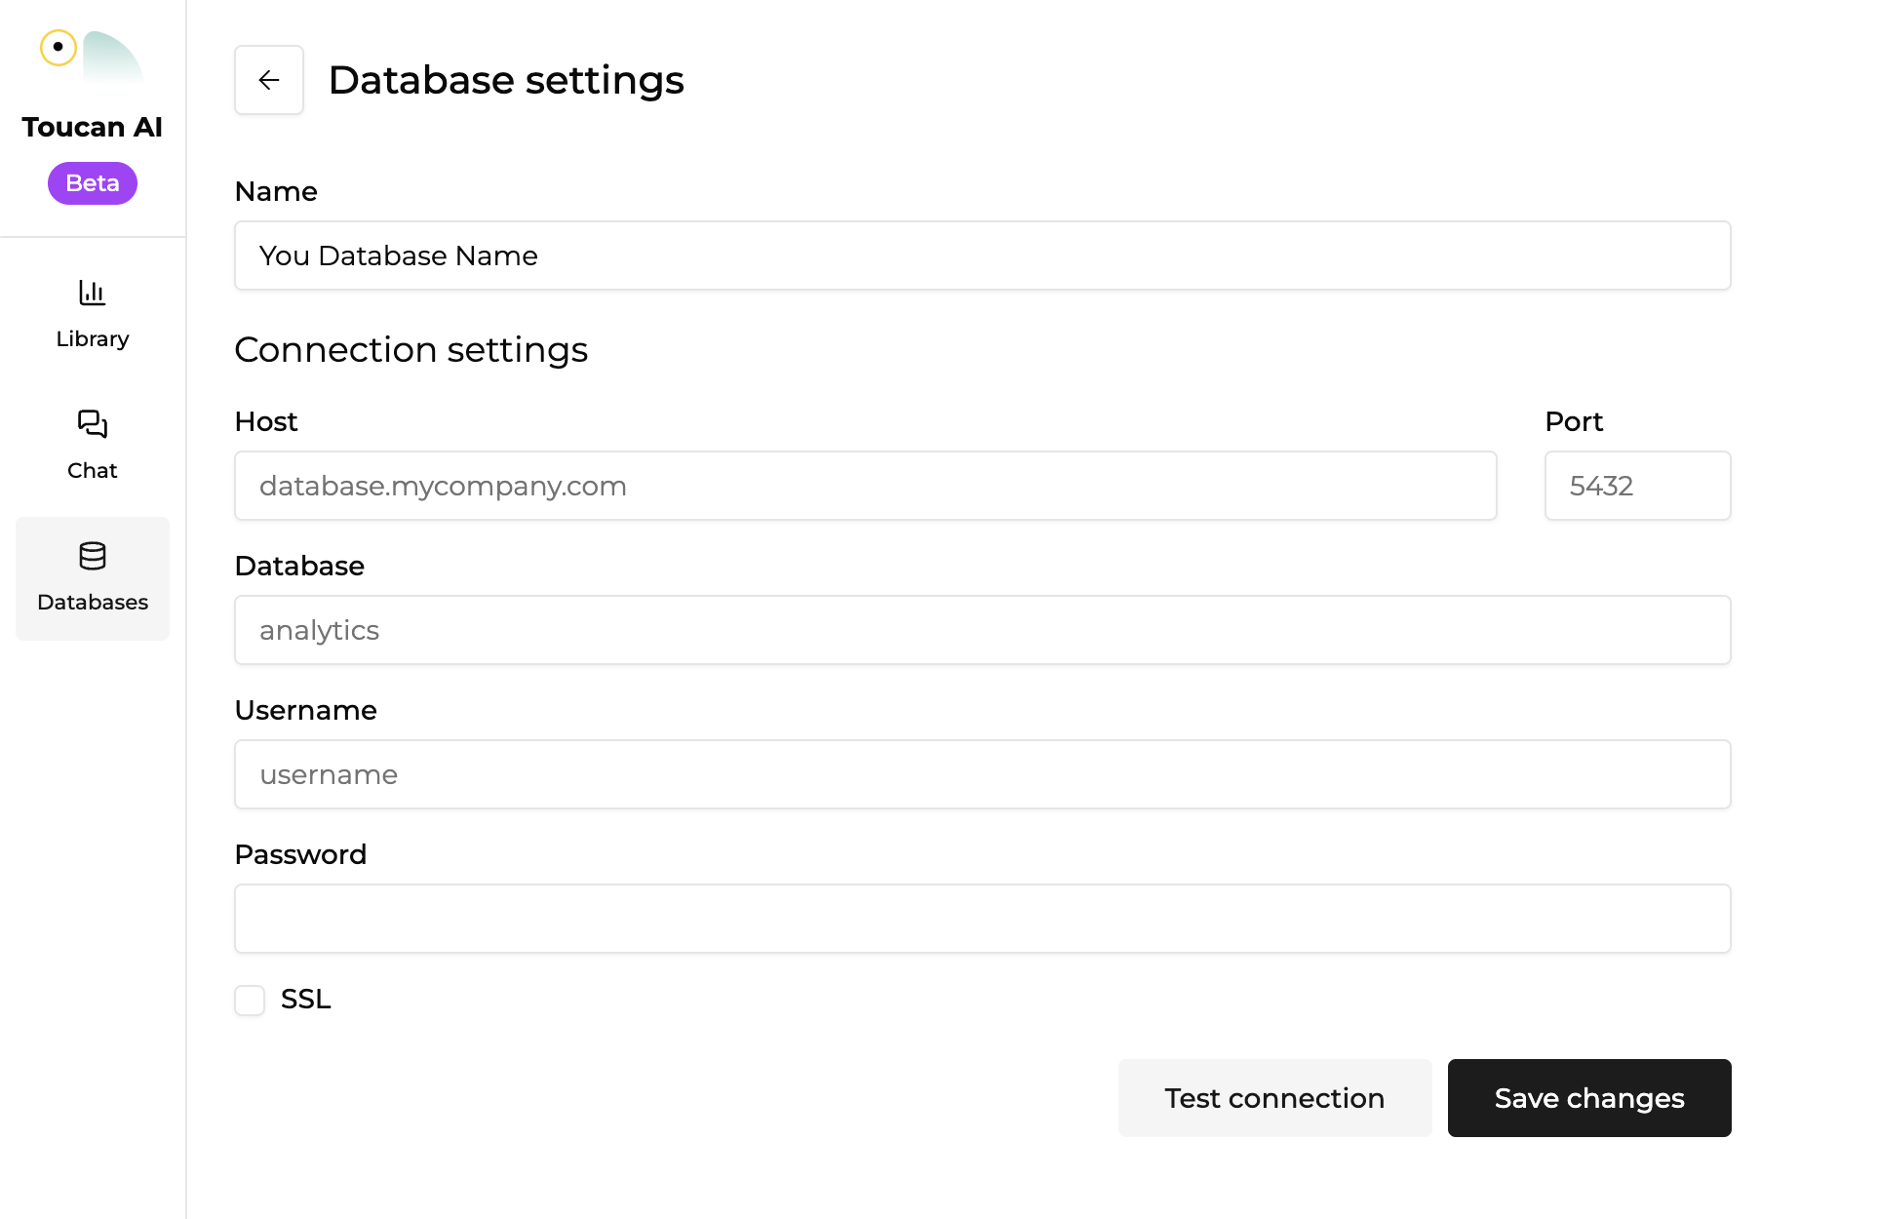This screenshot has height=1219, width=1878.
Task: Click the Save changes button
Action: (1588, 1098)
